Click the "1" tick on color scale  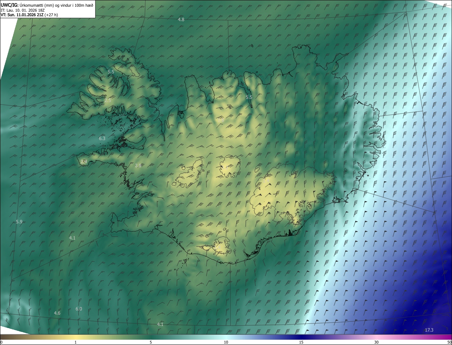(x=76, y=342)
